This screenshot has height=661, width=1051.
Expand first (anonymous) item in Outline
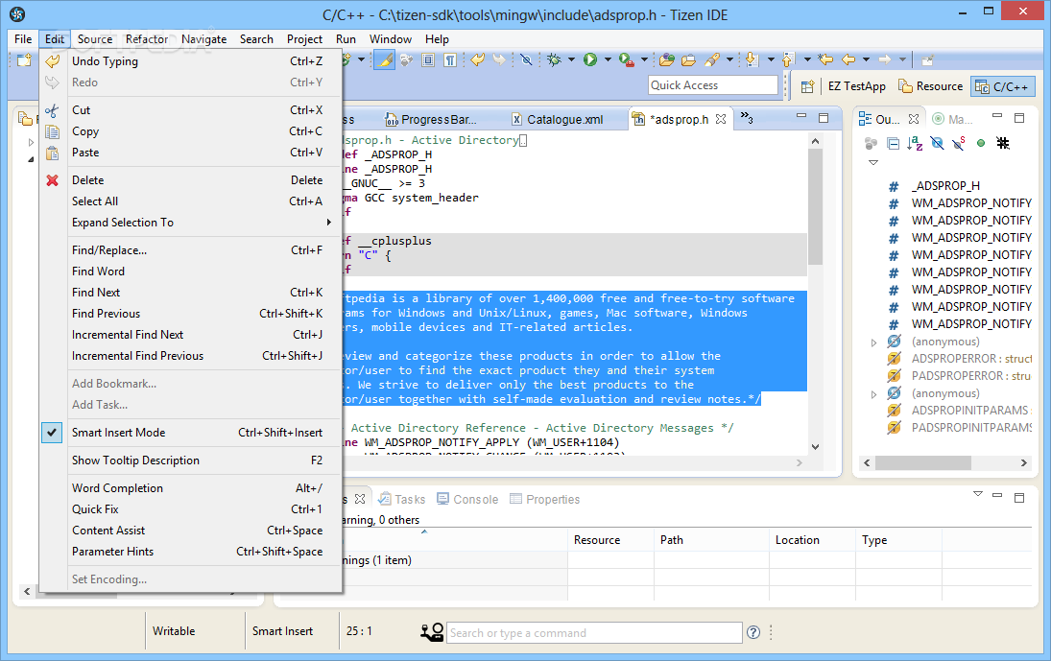pyautogui.click(x=873, y=342)
